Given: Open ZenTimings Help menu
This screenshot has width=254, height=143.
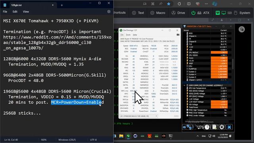Looking at the screenshot, I should 135,35.
